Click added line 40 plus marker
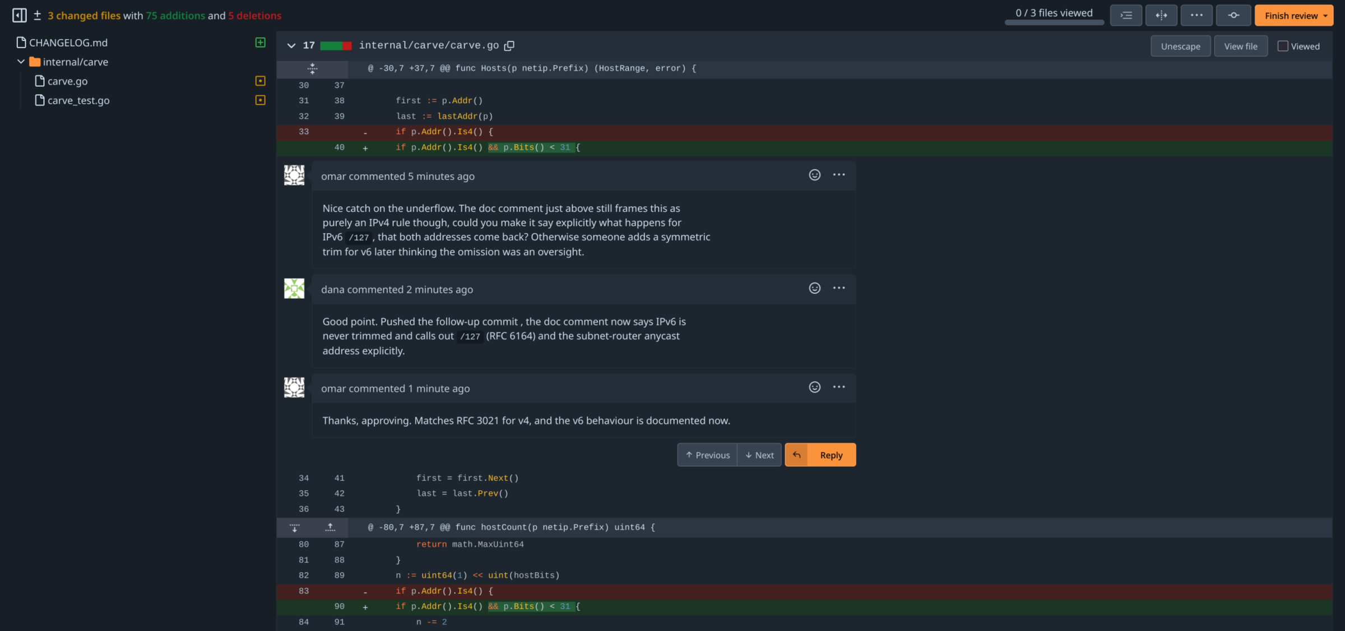This screenshot has height=631, width=1345. (x=365, y=148)
